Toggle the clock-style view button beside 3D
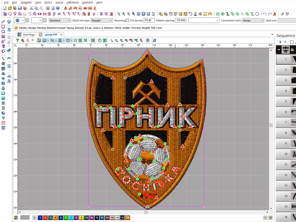Image resolution: width=296 pixels, height=222 pixels. click(100, 40)
